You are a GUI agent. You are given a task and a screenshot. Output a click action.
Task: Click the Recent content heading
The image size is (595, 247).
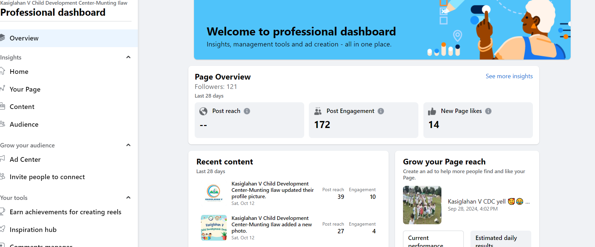pyautogui.click(x=225, y=162)
